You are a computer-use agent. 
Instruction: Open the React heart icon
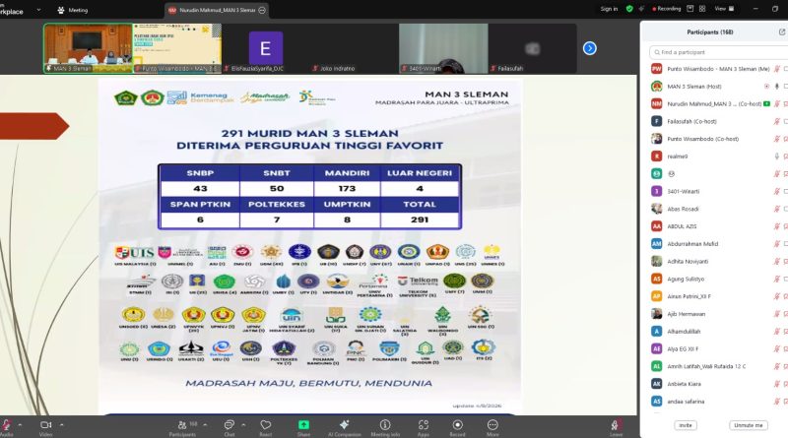(265, 425)
